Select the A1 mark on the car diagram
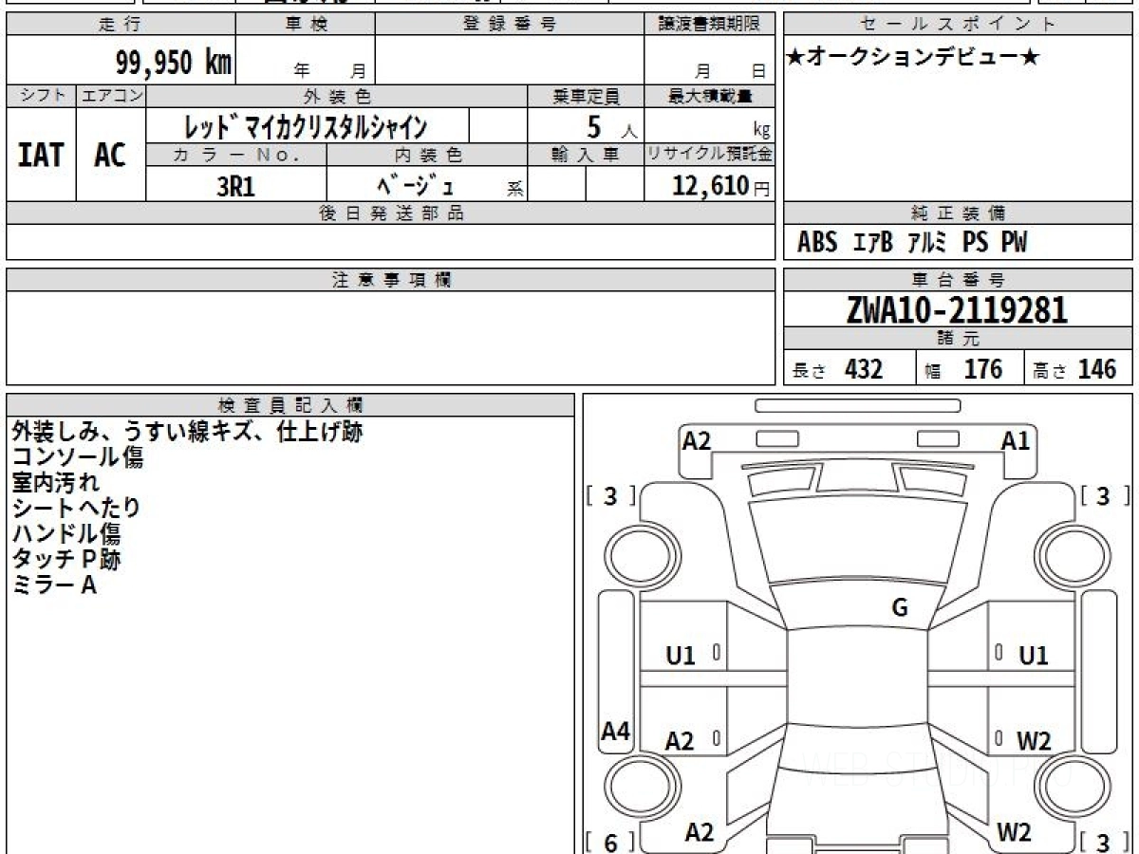Screen dimensions: 1139x854 click(1016, 440)
